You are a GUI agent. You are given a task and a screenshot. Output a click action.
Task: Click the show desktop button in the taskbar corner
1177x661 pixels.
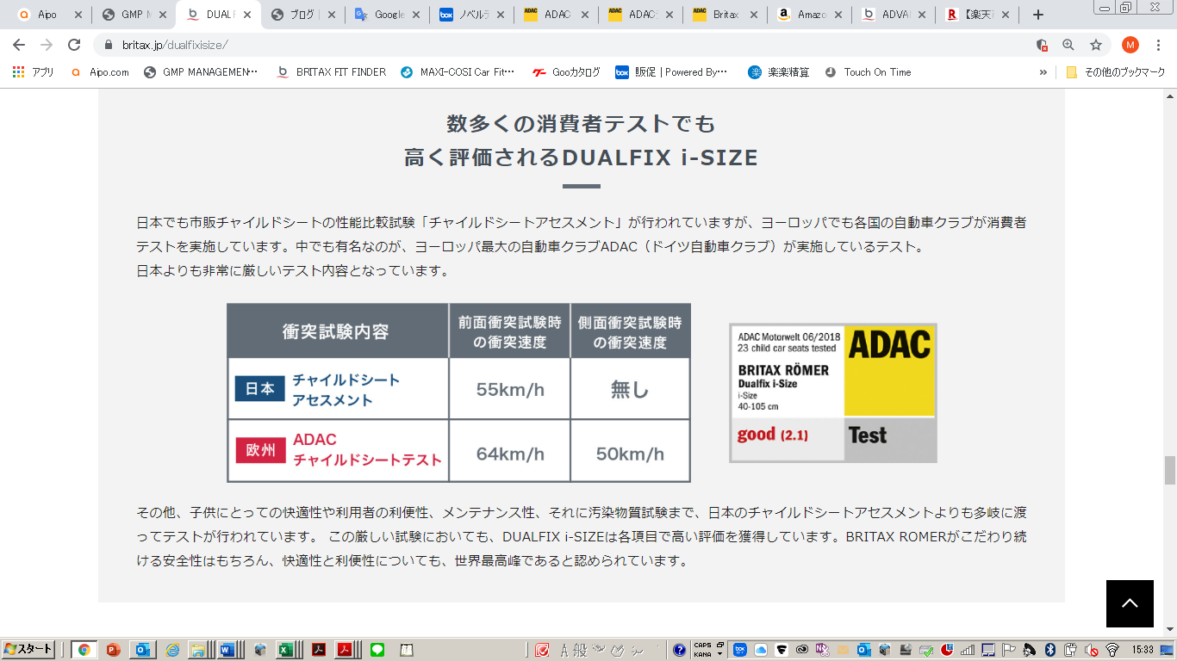pyautogui.click(x=1167, y=650)
